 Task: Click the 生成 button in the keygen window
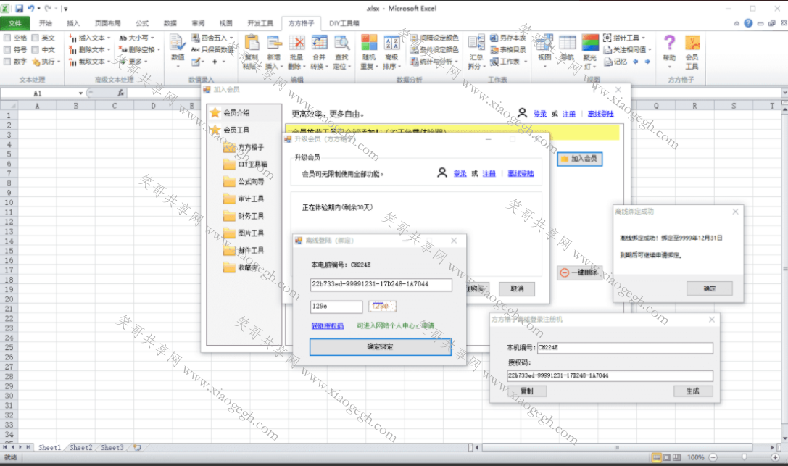pyautogui.click(x=693, y=391)
